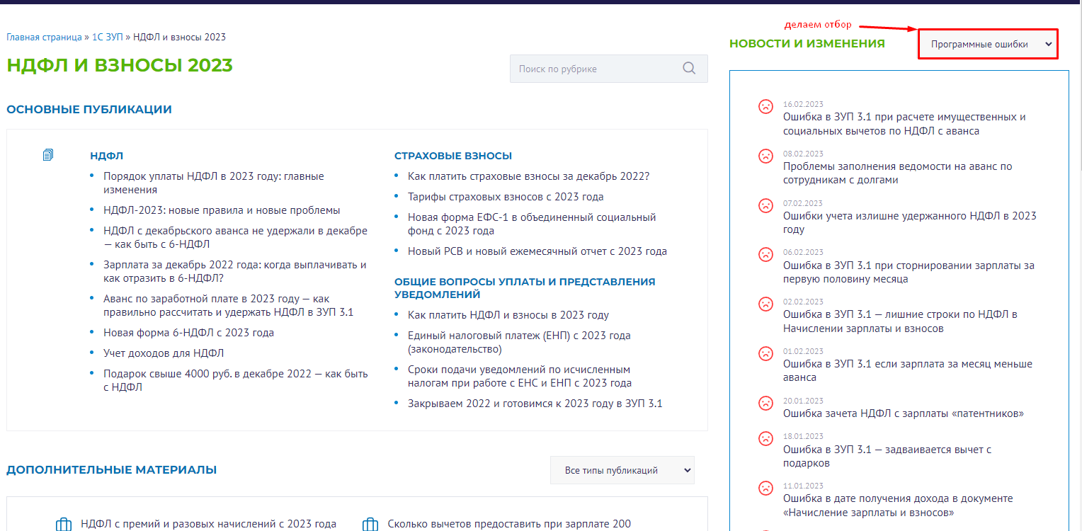This screenshot has width=1082, height=531.
Task: Click sad face icon next to 01.02.2023 news
Action: tap(765, 353)
